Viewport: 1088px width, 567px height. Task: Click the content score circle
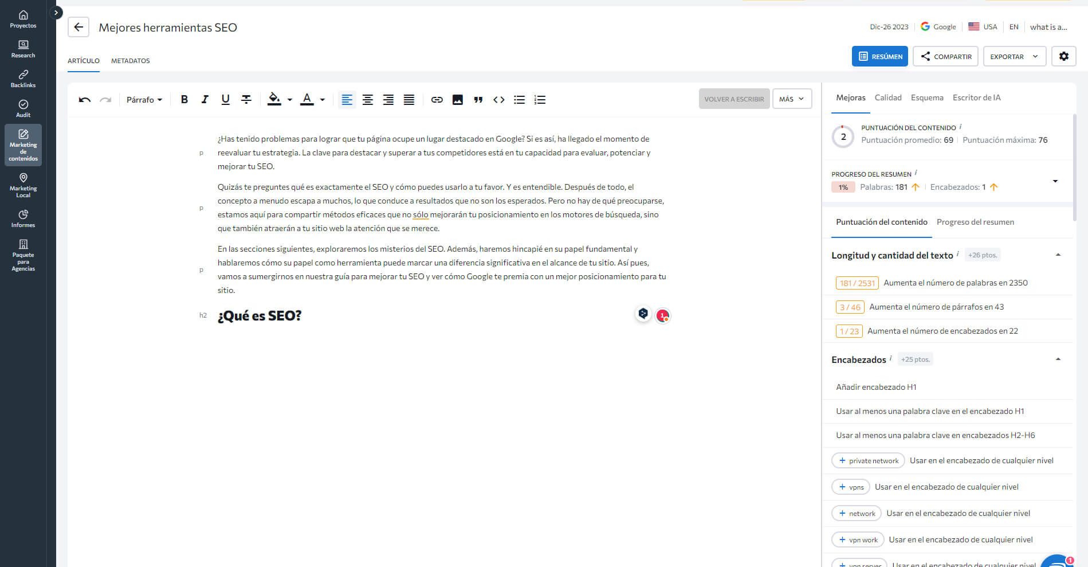pyautogui.click(x=843, y=136)
